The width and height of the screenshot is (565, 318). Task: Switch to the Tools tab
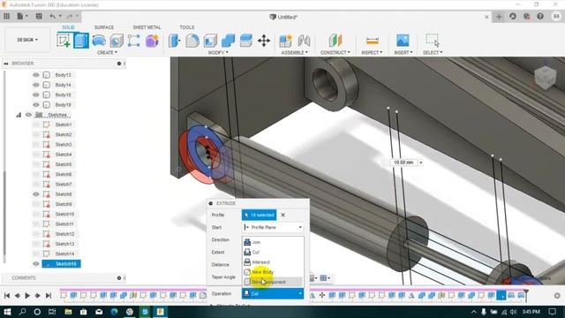click(186, 27)
